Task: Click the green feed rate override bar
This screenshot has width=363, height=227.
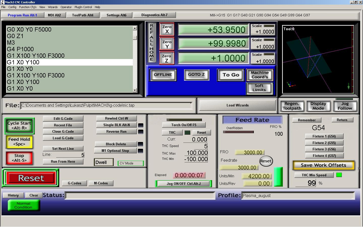Action: [x=278, y=177]
